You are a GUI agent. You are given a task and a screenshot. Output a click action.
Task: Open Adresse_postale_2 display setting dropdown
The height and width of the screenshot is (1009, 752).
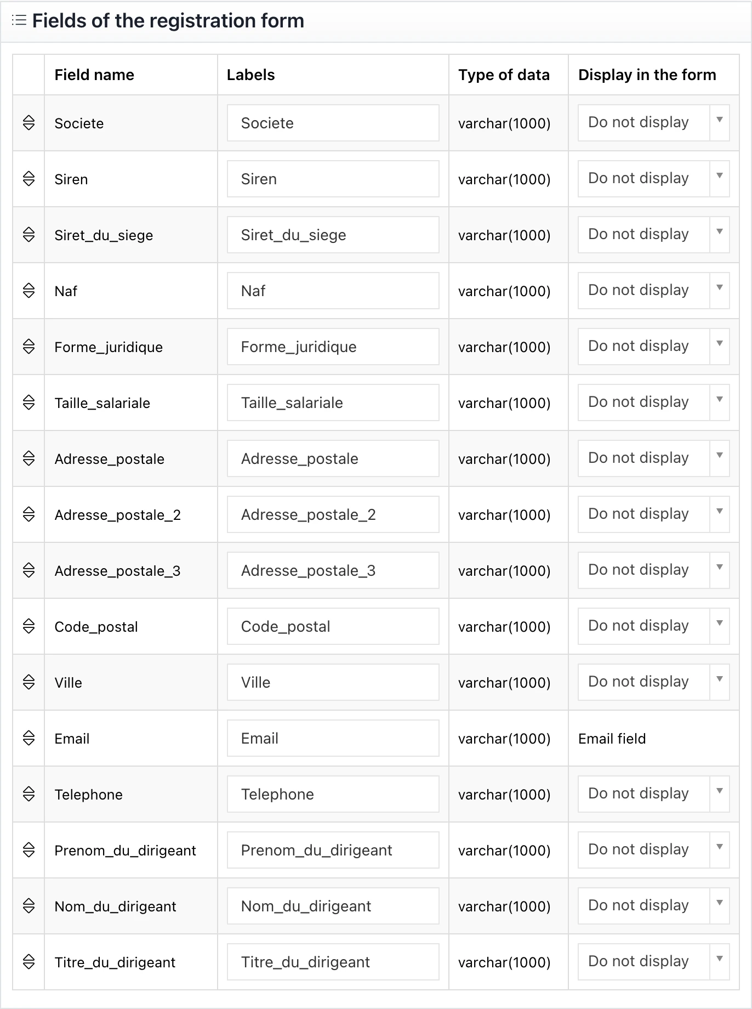[653, 514]
